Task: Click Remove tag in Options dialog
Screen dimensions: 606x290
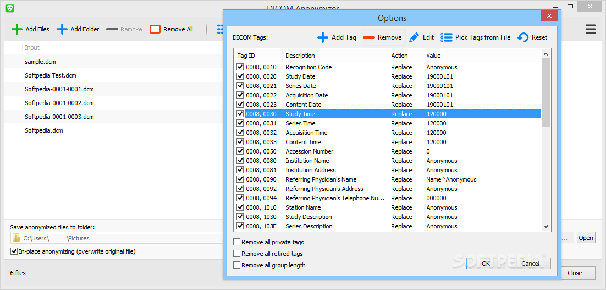Action: (x=383, y=37)
